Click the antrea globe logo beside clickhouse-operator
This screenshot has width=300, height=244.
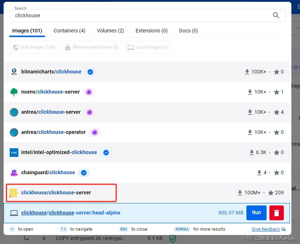click(x=14, y=132)
